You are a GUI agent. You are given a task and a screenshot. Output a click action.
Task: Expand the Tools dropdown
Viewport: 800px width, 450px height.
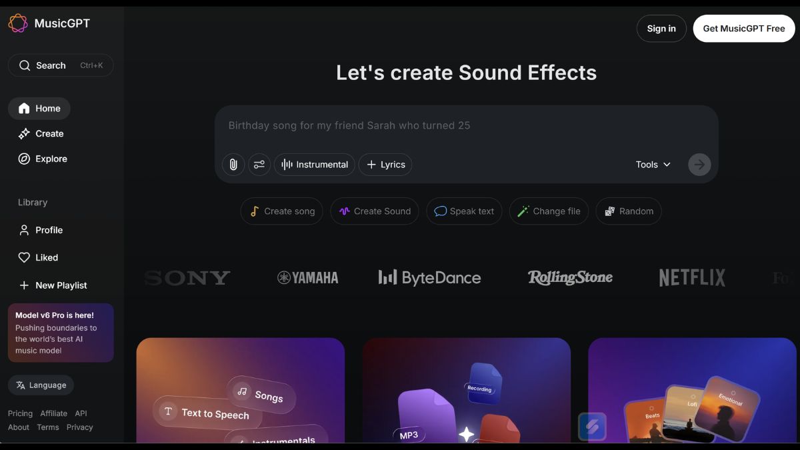(653, 165)
